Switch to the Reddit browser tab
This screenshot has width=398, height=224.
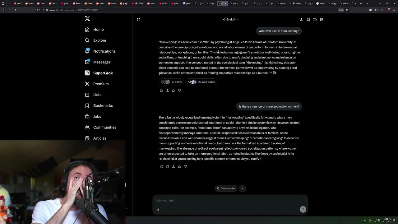(112, 3)
